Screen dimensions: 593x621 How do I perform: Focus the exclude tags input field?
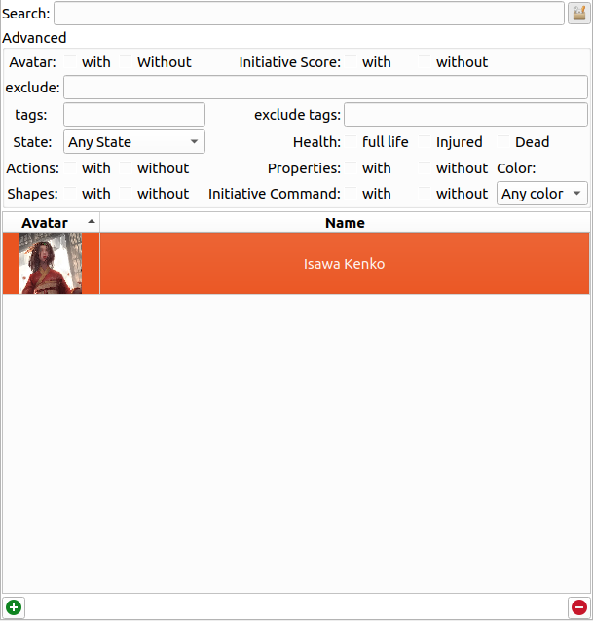[x=465, y=115]
